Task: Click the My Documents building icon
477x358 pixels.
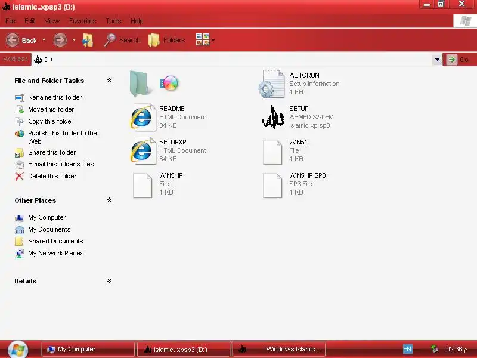Action: (20, 230)
